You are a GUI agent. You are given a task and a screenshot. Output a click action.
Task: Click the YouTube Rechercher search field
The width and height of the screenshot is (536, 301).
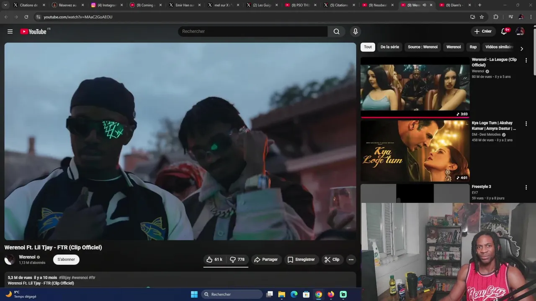253,31
